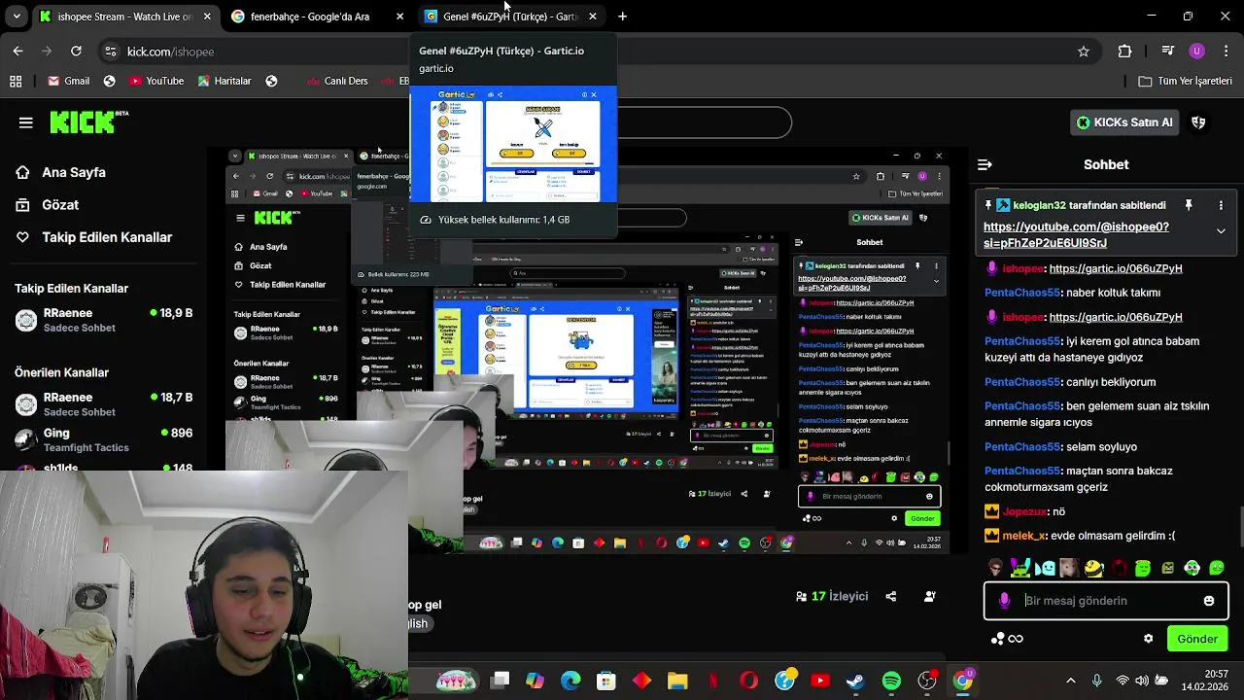Open a new browser tab

tap(622, 17)
